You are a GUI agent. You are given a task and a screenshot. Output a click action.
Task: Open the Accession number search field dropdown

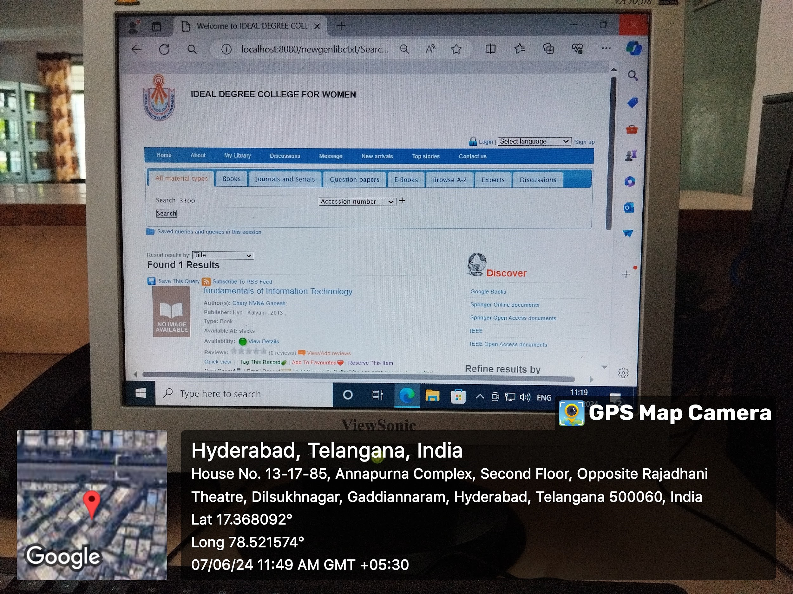pos(357,201)
